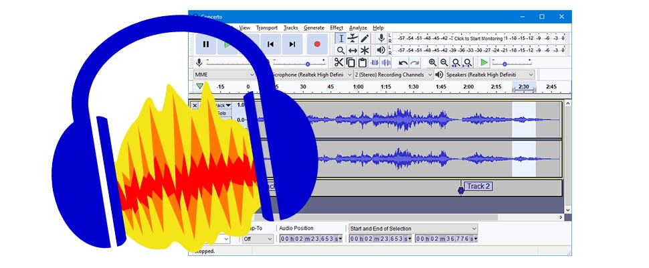Click the Trim audio icon
This screenshot has width=649, height=268.
375,62
